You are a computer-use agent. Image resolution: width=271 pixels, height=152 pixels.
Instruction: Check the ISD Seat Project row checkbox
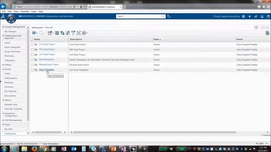coord(32,49)
